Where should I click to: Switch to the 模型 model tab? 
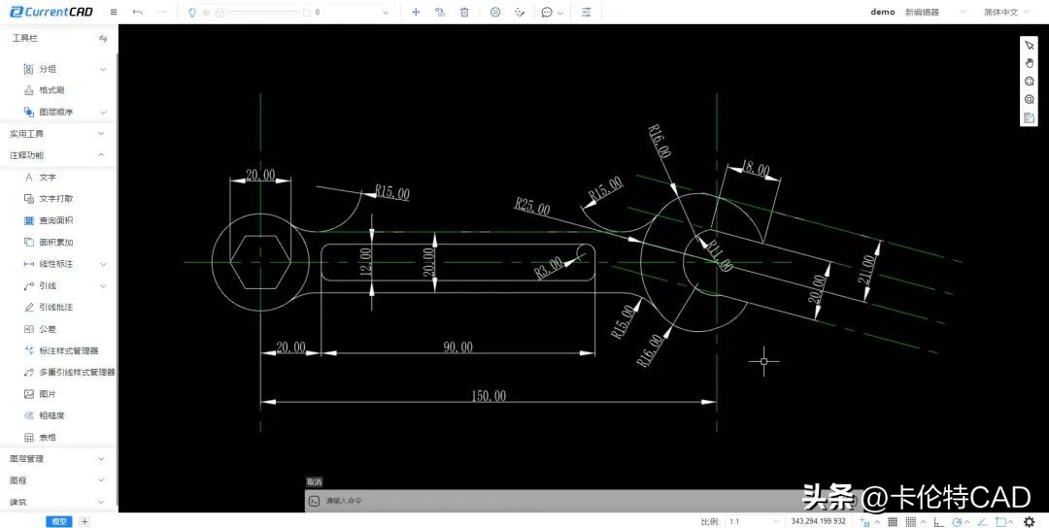[x=59, y=521]
